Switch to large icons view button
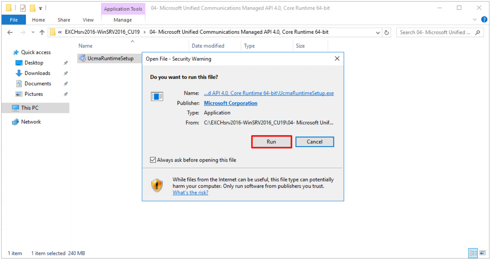Image resolution: width=491 pixels, height=260 pixels. [482, 253]
